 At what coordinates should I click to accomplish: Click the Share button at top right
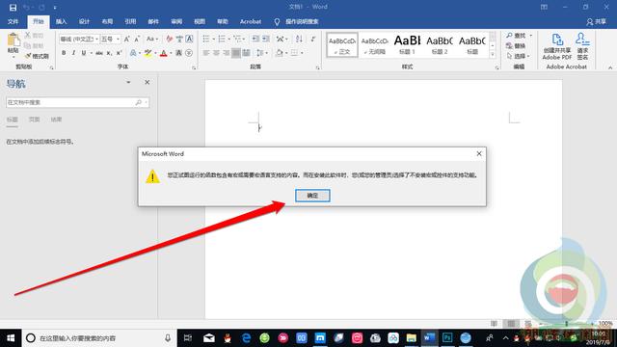tap(596, 21)
